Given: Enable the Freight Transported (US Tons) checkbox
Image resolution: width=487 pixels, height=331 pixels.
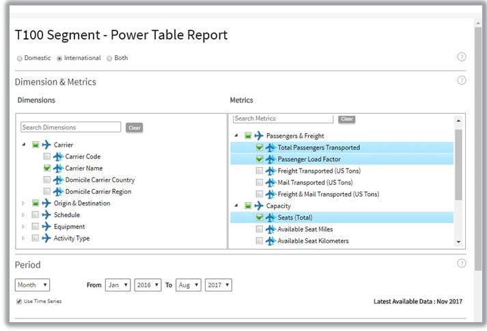Looking at the screenshot, I should [259, 171].
